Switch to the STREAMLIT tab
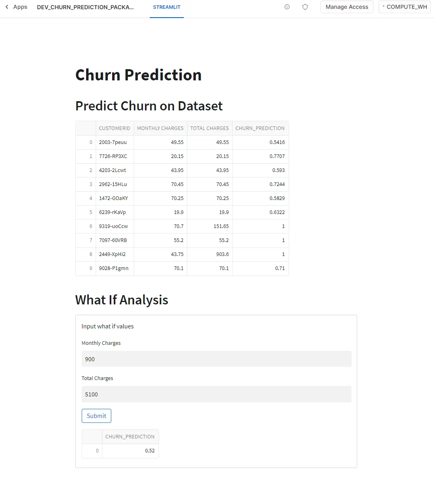Viewport: 434px width, 480px height. pos(167,7)
